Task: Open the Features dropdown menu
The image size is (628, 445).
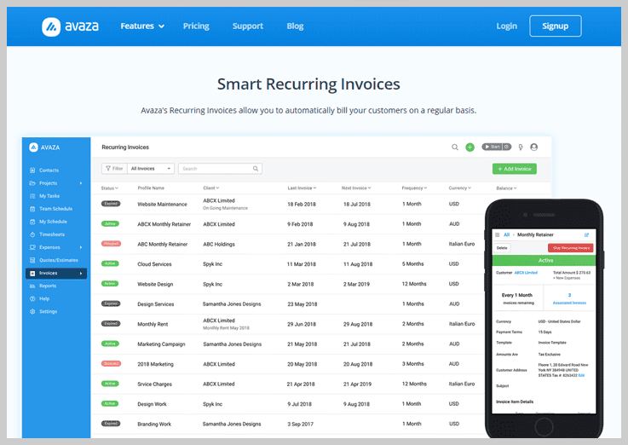Action: [142, 26]
